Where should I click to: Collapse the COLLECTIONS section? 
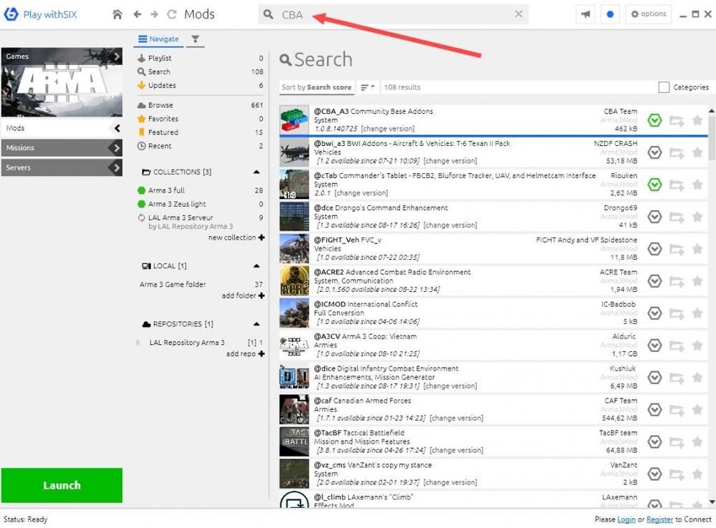(256, 172)
